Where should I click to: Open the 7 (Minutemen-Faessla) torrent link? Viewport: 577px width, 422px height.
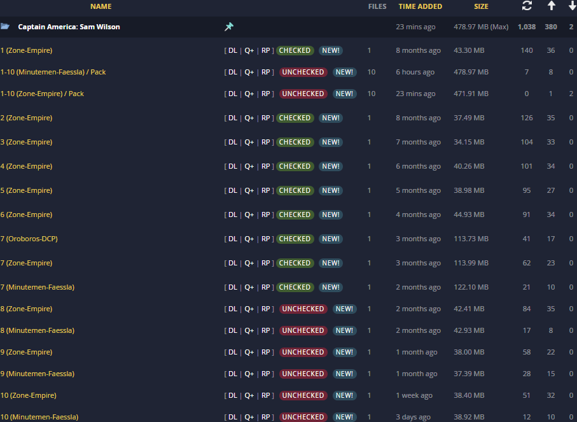(x=38, y=287)
